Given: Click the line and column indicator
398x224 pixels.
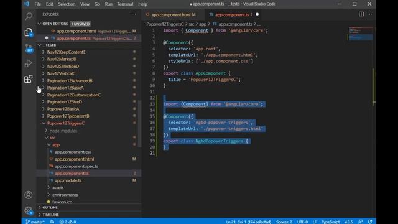Looking at the screenshot, I should pyautogui.click(x=249, y=222).
